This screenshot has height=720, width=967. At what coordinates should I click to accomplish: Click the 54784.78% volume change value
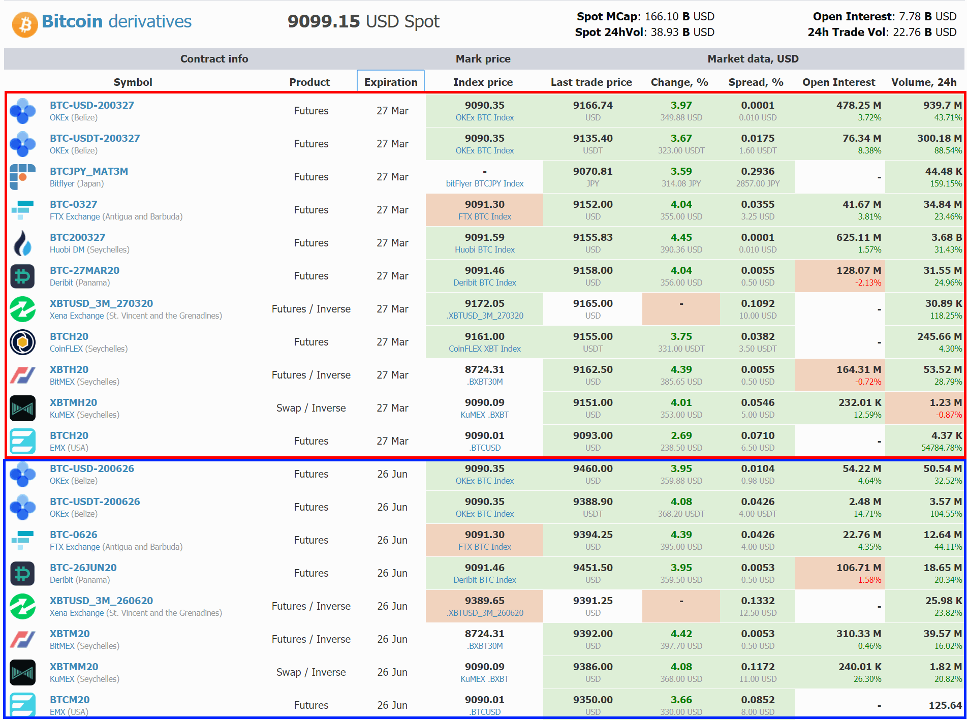point(942,448)
